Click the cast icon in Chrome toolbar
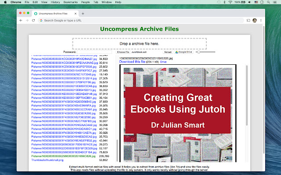281x175 pixels. point(248,21)
